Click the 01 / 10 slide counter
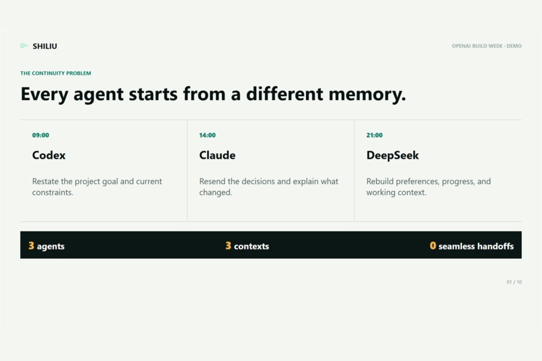Viewport: 542px width, 361px height. [x=514, y=282]
